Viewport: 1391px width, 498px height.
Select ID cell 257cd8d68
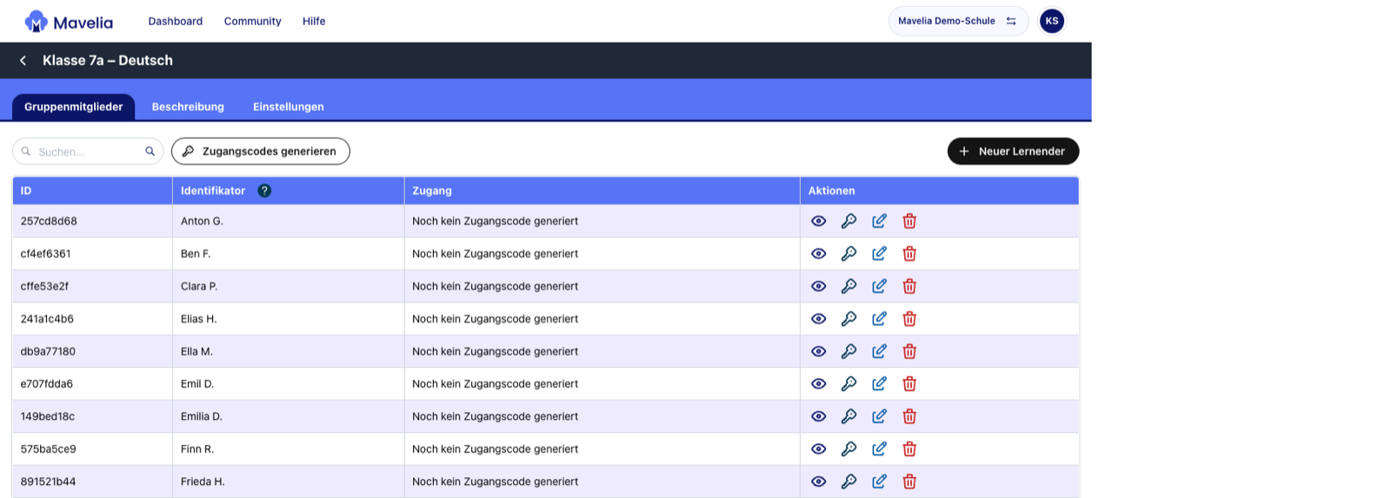click(x=92, y=221)
